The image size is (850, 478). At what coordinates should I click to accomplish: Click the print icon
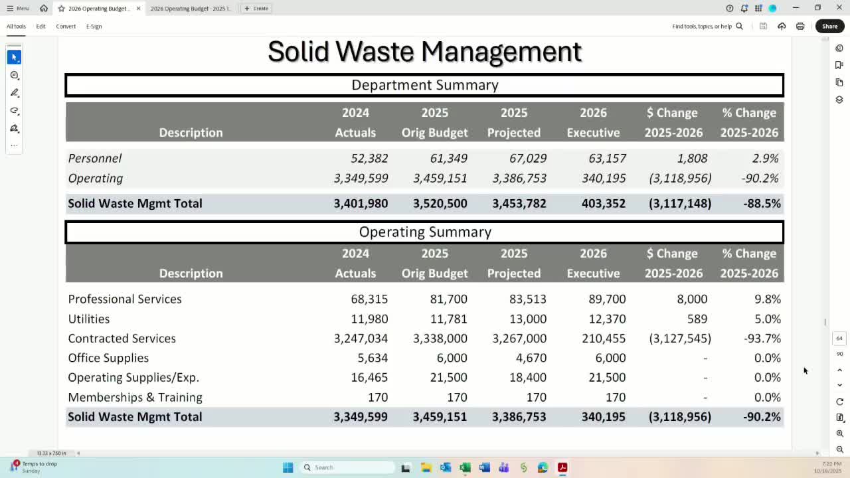point(800,27)
